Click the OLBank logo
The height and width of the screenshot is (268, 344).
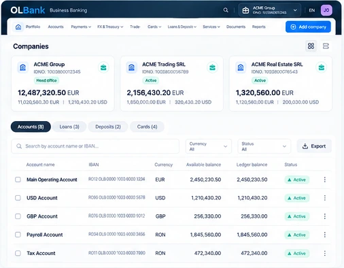pyautogui.click(x=28, y=10)
